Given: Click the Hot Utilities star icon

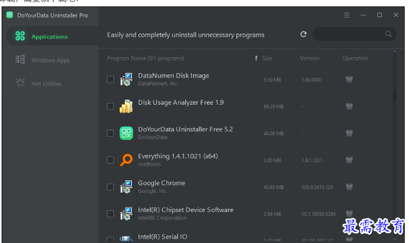Looking at the screenshot, I should (x=20, y=83).
